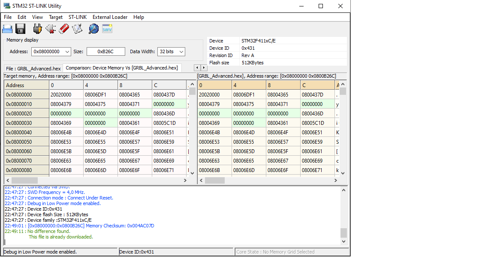Click up arrow of Target memory vertical scrollbar
This screenshot has height=278, width=494.
click(x=192, y=85)
